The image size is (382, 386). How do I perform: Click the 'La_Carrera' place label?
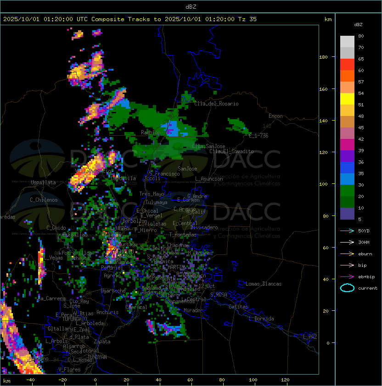click(x=51, y=298)
